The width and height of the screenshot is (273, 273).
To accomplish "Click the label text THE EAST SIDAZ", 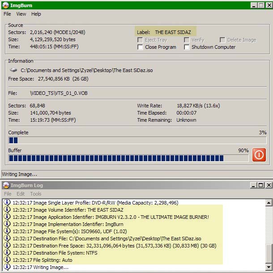I will [x=173, y=32].
